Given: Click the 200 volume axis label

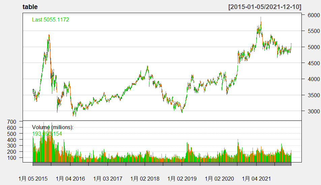Looking at the screenshot, I should coord(12,152).
